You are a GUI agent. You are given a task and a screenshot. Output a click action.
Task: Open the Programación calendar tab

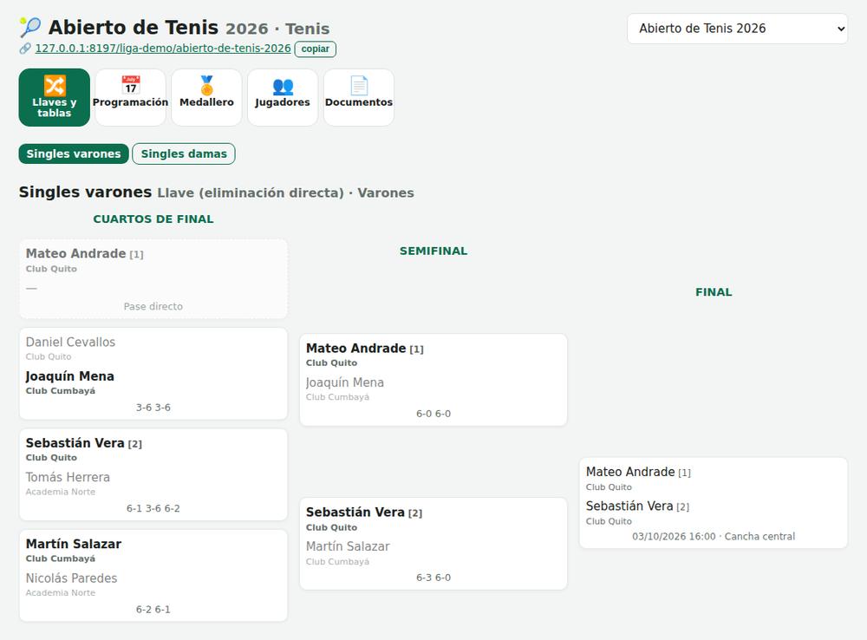(x=131, y=97)
